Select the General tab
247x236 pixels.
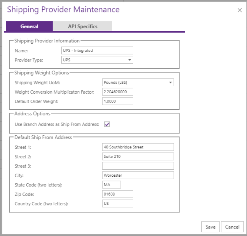(29, 26)
